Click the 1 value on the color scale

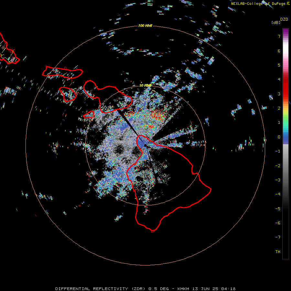[279, 123]
